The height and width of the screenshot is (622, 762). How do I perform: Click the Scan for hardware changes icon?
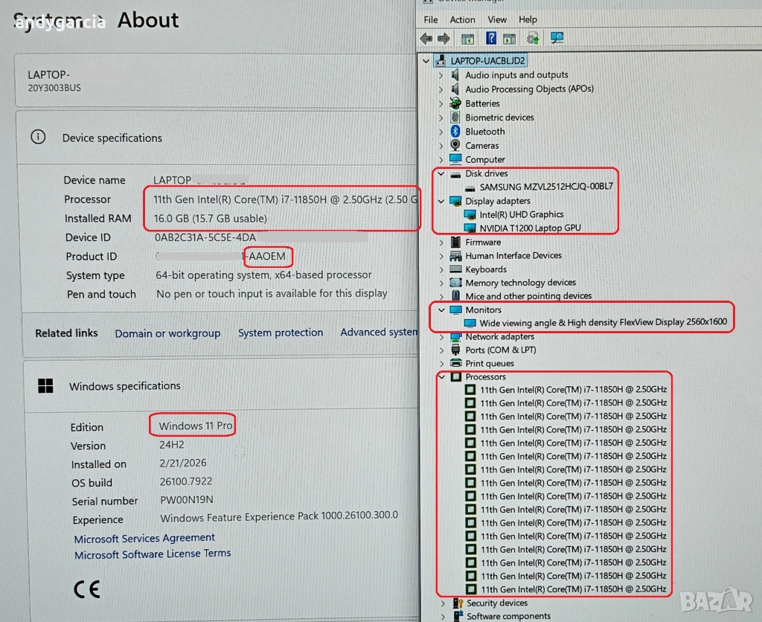coord(557,39)
